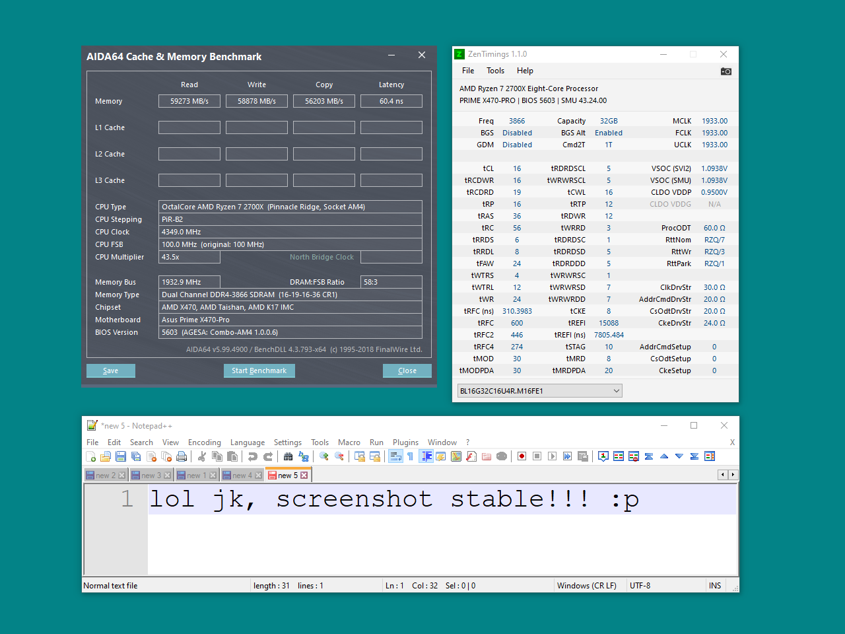Image resolution: width=845 pixels, height=634 pixels.
Task: Click Copy icon in Notepad++ toolbar
Action: click(x=217, y=456)
